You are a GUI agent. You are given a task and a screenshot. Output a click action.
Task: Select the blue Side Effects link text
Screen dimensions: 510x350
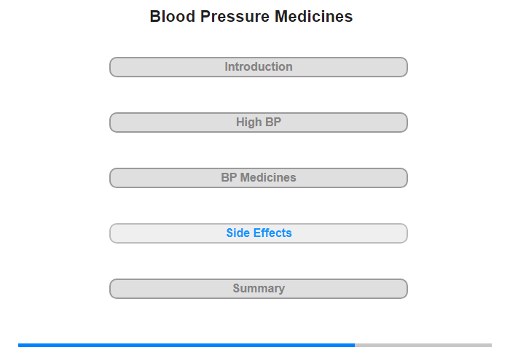[x=259, y=233]
